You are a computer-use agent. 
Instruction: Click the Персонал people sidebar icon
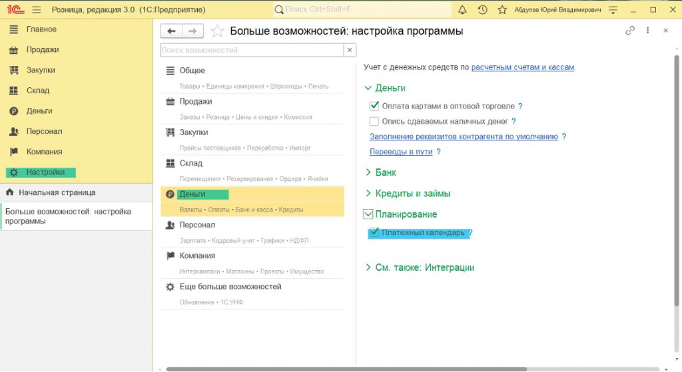[x=14, y=131]
